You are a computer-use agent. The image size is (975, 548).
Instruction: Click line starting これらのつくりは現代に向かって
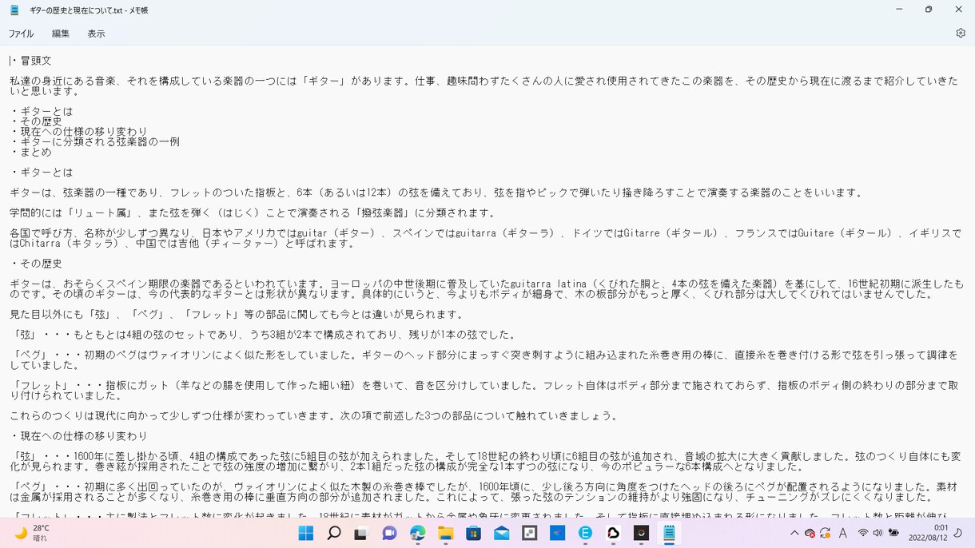pyautogui.click(x=314, y=416)
